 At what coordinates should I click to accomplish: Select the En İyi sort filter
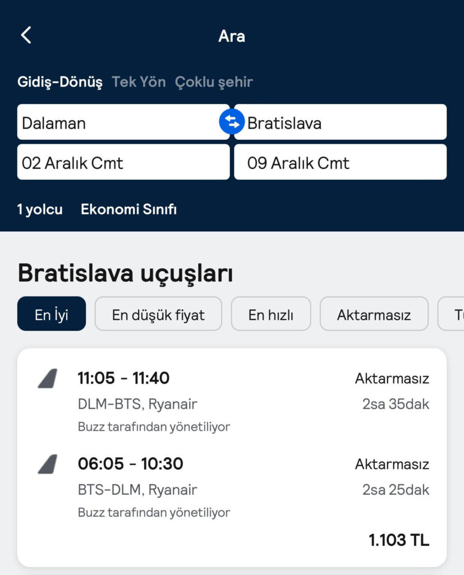[x=52, y=314]
